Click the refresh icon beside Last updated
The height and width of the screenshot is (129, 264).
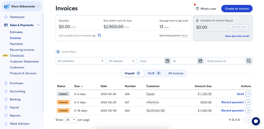click(x=99, y=35)
